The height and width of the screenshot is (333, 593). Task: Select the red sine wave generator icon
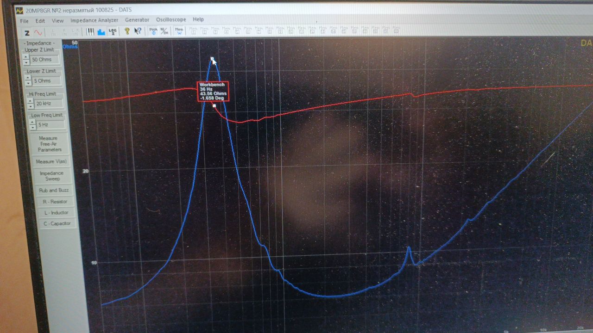38,32
